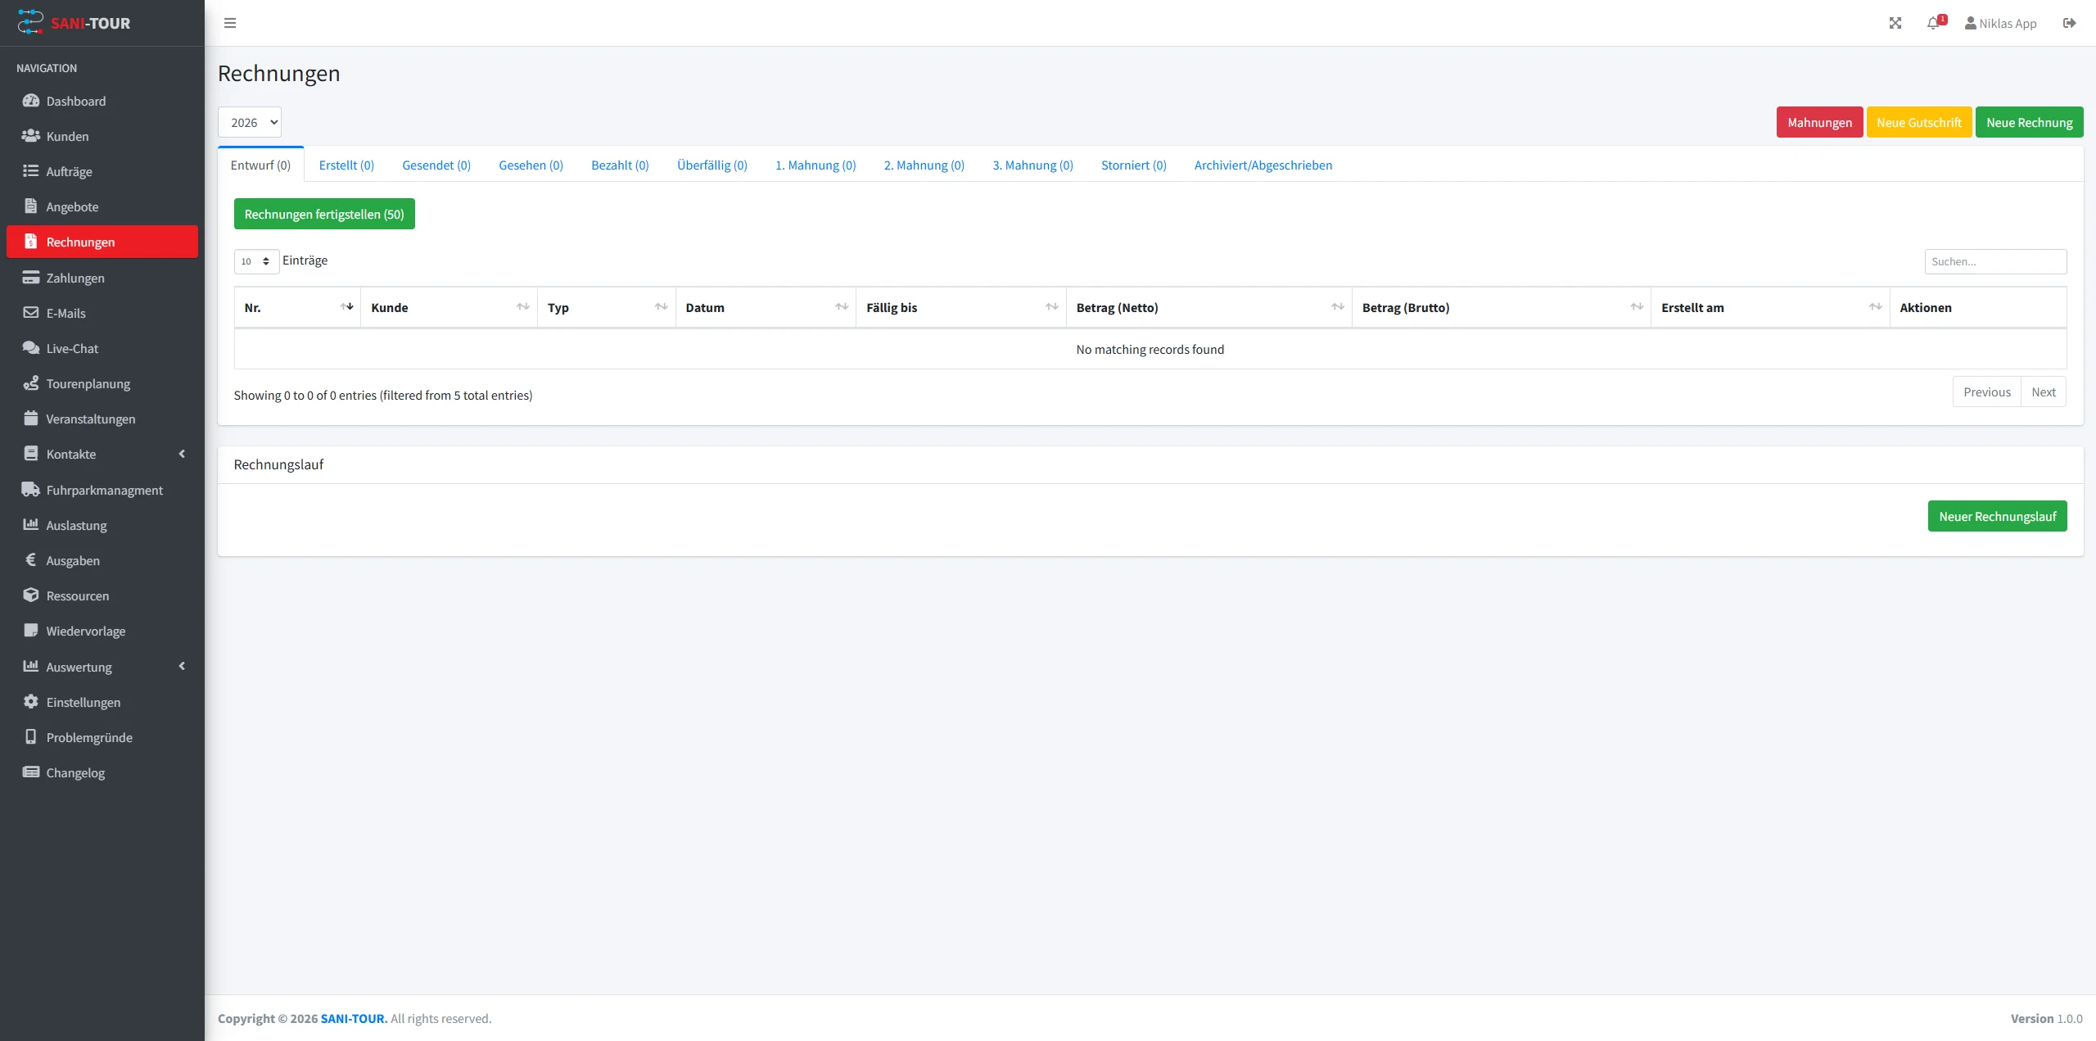
Task: Open Tourenplanung route icon in sidebar
Action: point(31,383)
